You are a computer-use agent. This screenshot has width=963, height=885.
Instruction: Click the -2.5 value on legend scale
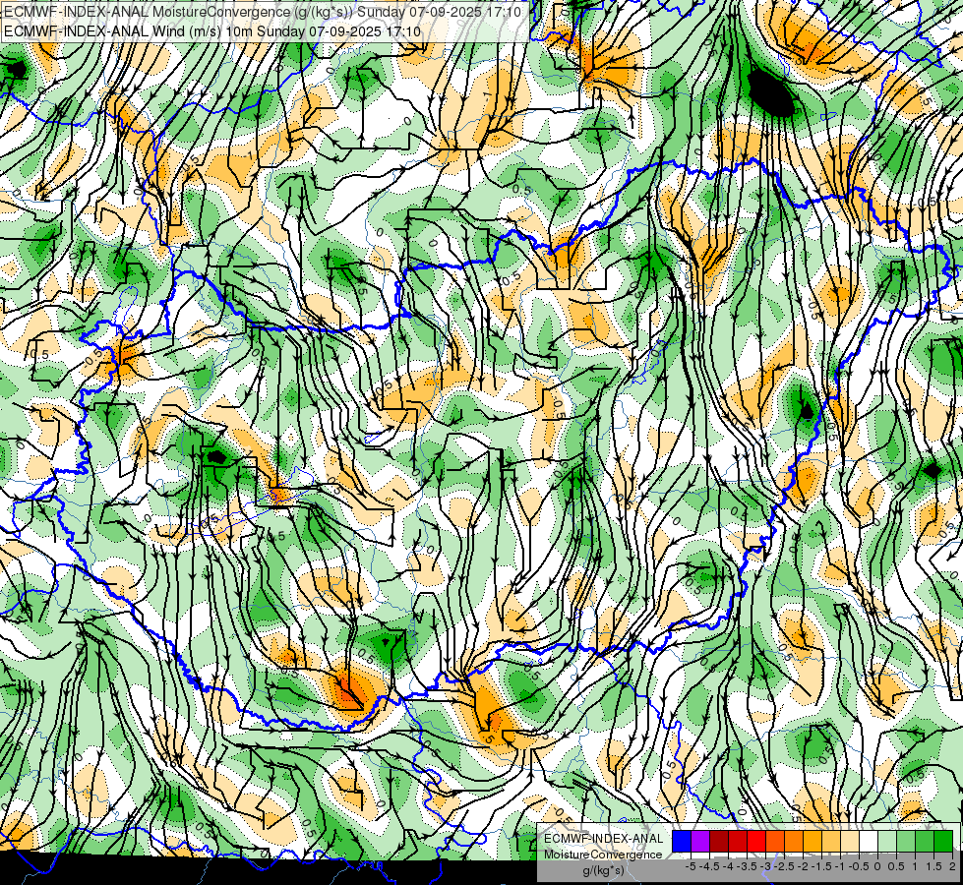pos(784,866)
